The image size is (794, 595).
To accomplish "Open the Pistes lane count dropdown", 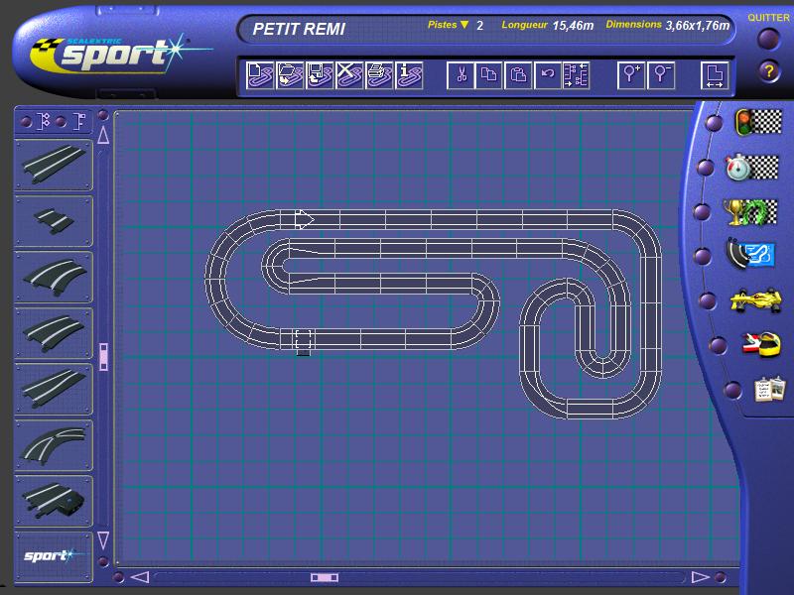I will point(464,25).
